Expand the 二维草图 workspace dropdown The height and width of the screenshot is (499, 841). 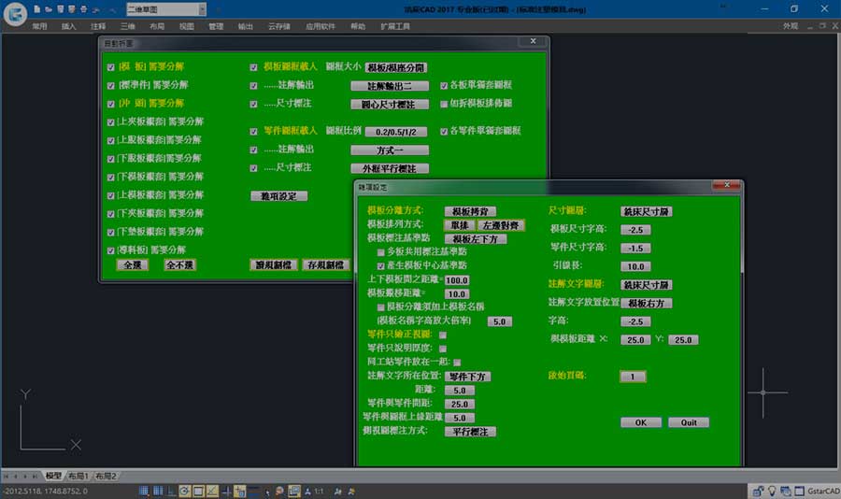tap(202, 9)
